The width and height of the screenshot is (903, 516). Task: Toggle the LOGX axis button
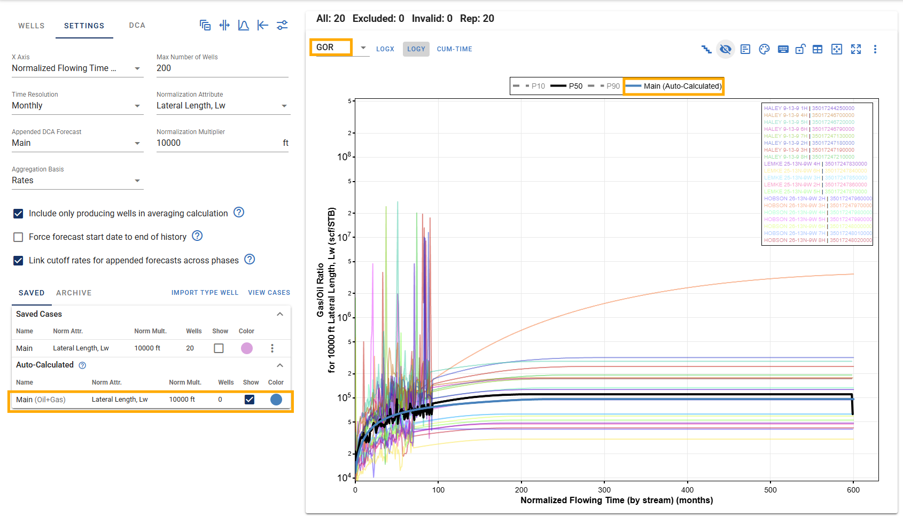tap(385, 49)
